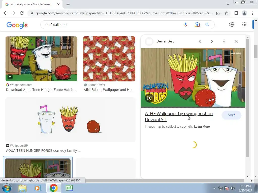Viewport: 258px width, 193px height.
Task: Select the highlighted DeviantArt result thumbnail
Action: pyautogui.click(x=38, y=167)
